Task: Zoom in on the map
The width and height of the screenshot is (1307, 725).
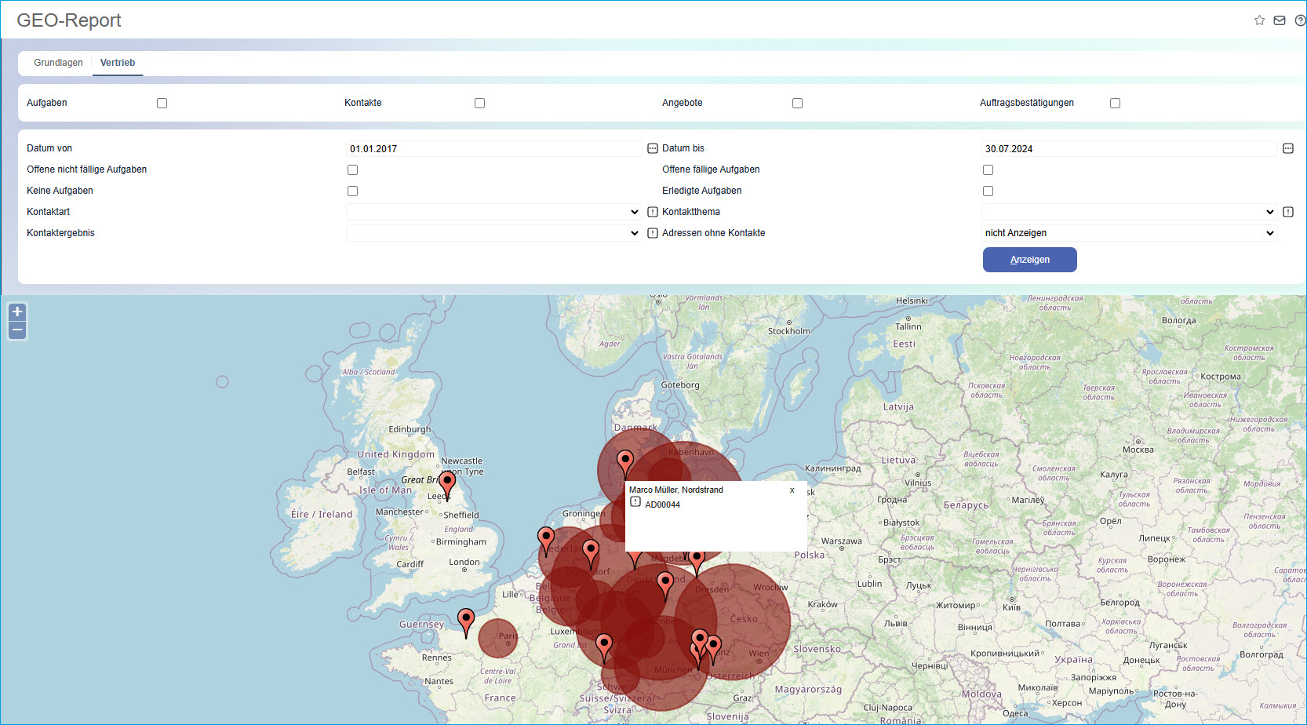Action: 17,311
